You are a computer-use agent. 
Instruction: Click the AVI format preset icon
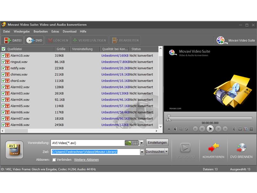(x=14, y=150)
